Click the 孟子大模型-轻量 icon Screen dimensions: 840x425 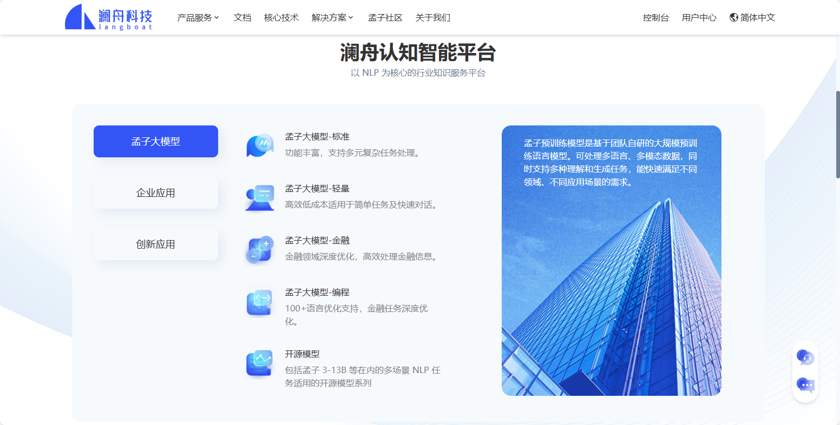click(260, 197)
